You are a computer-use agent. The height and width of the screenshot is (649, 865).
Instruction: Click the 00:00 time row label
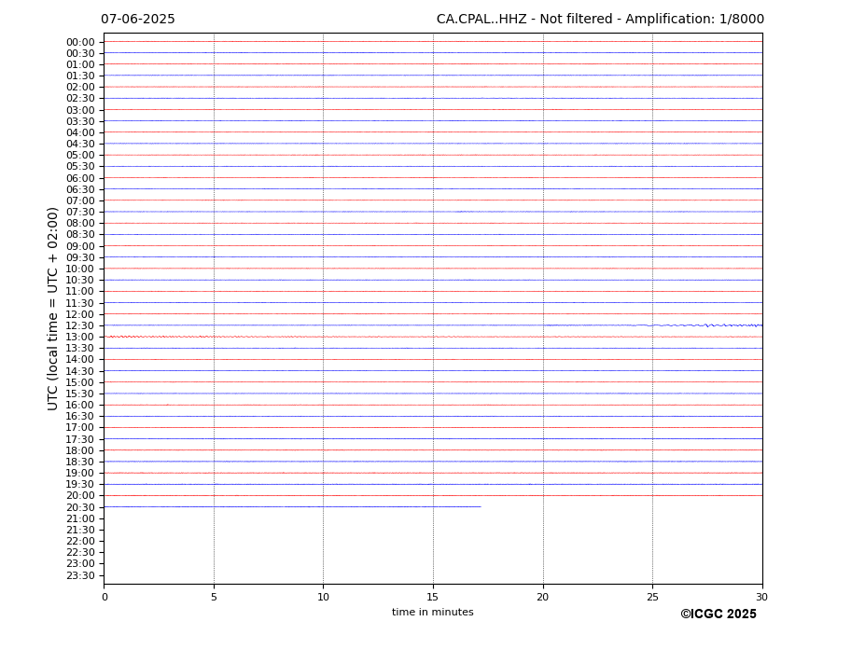(80, 43)
